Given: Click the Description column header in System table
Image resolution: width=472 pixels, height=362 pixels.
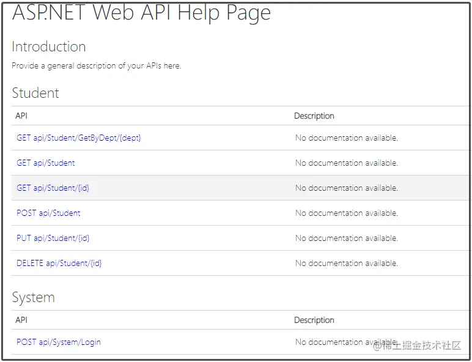Looking at the screenshot, I should (x=314, y=320).
